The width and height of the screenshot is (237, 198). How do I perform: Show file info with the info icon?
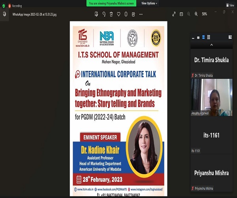click(126, 14)
